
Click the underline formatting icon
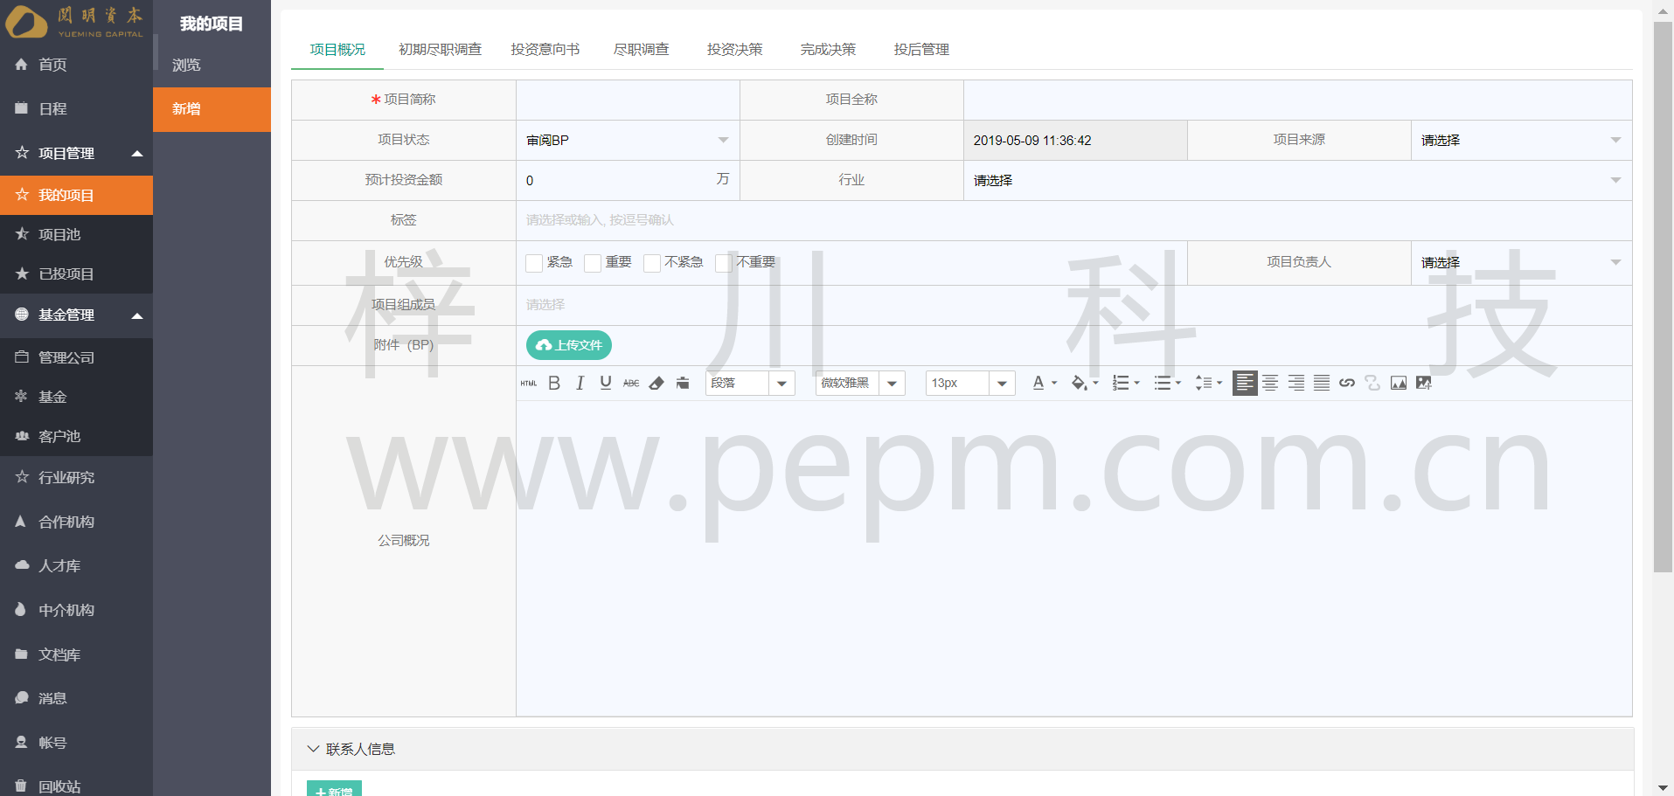click(605, 383)
